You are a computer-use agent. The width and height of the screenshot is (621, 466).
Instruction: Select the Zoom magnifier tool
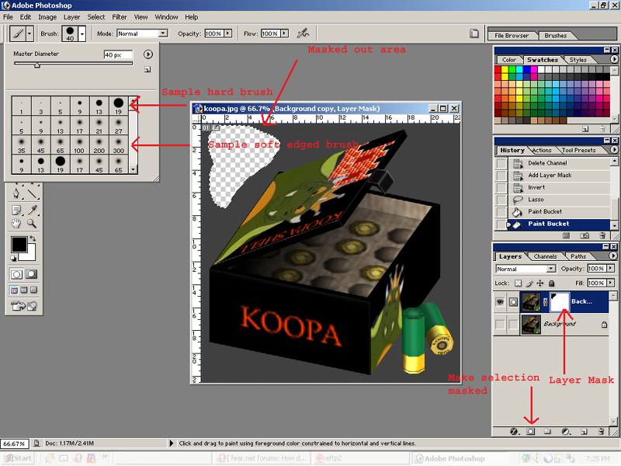coord(32,224)
